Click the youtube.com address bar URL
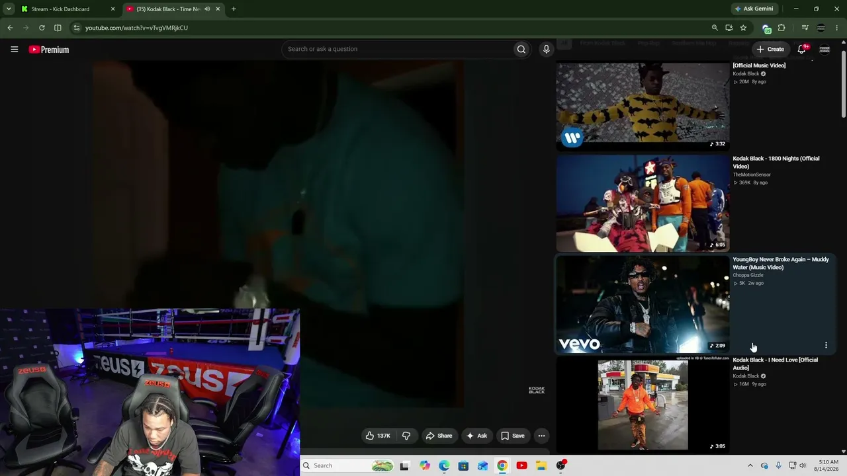 (136, 28)
